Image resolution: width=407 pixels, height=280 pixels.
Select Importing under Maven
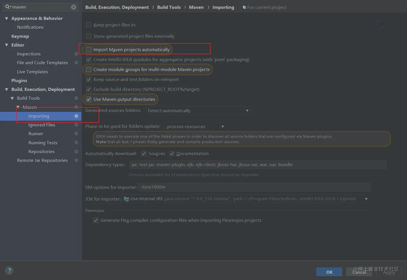[39, 116]
